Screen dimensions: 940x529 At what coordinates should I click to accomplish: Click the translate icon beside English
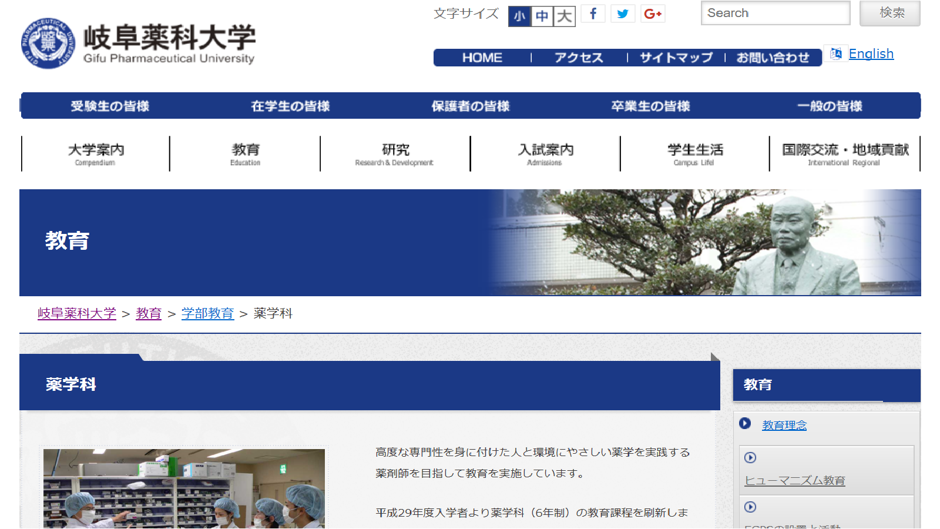tap(836, 53)
